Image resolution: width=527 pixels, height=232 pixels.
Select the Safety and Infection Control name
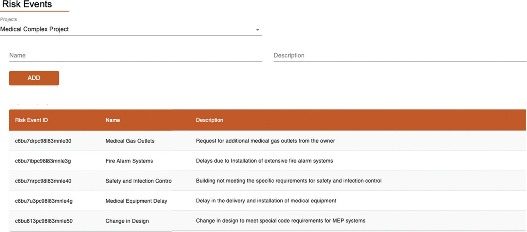(x=138, y=181)
